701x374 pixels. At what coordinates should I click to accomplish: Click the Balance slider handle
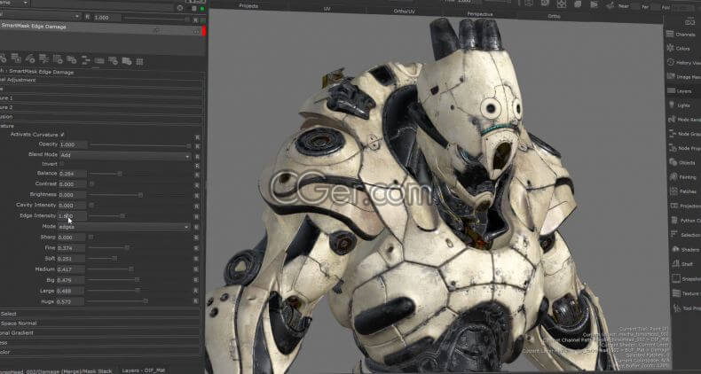120,173
